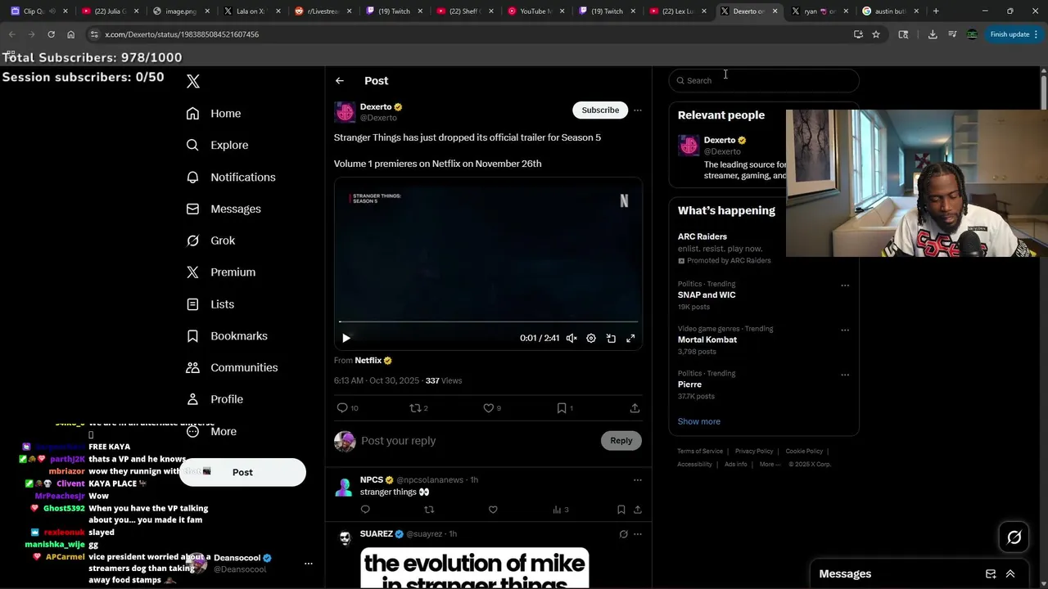Click Grok icon on SUAREZ reply
This screenshot has width=1048, height=589.
[624, 534]
